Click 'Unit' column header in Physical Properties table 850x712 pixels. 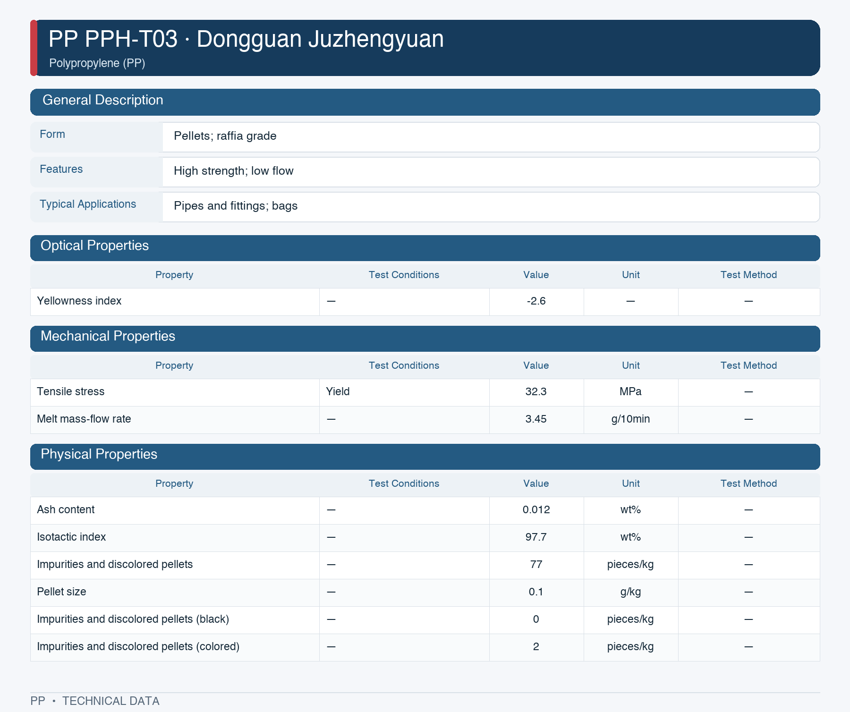631,483
